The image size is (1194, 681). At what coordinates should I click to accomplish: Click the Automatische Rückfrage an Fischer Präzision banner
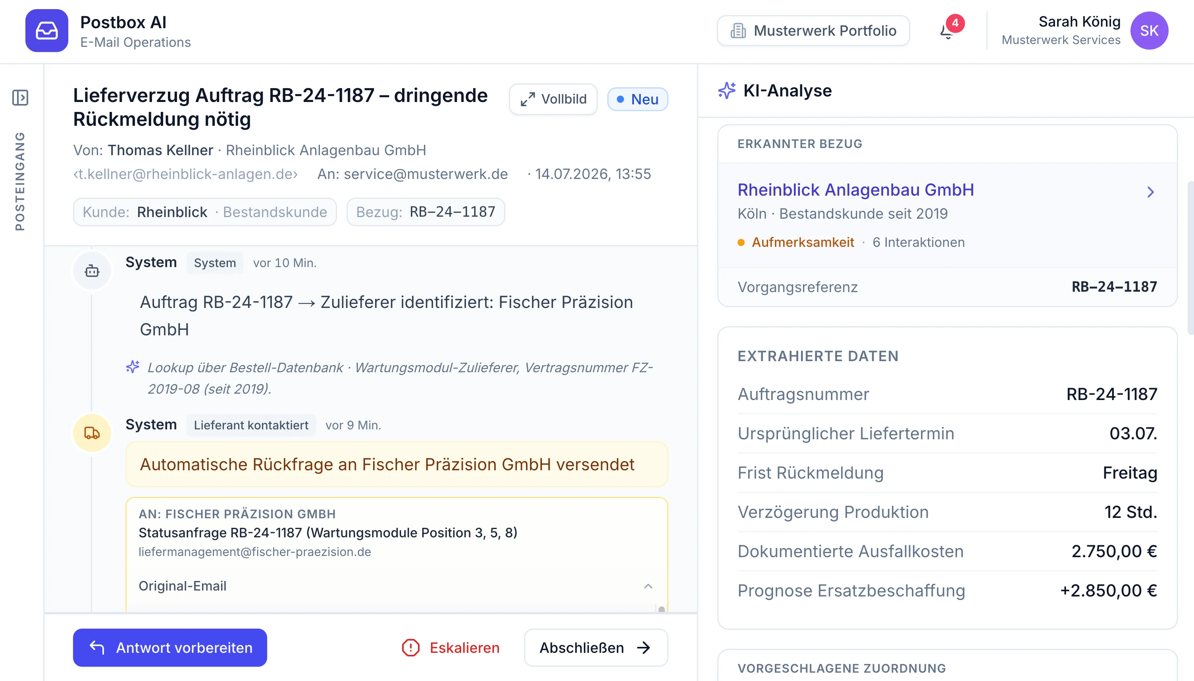397,464
